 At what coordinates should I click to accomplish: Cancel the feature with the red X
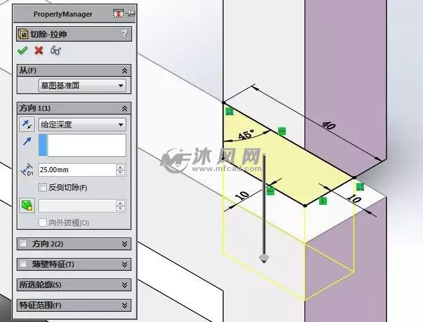[39, 50]
